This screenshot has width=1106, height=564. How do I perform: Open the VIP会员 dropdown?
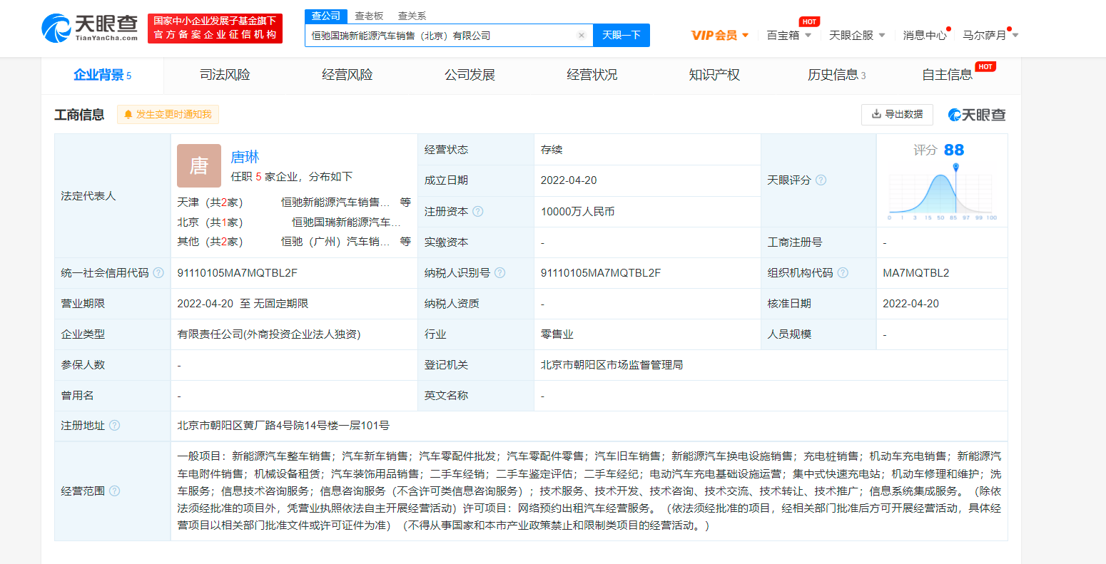(720, 36)
